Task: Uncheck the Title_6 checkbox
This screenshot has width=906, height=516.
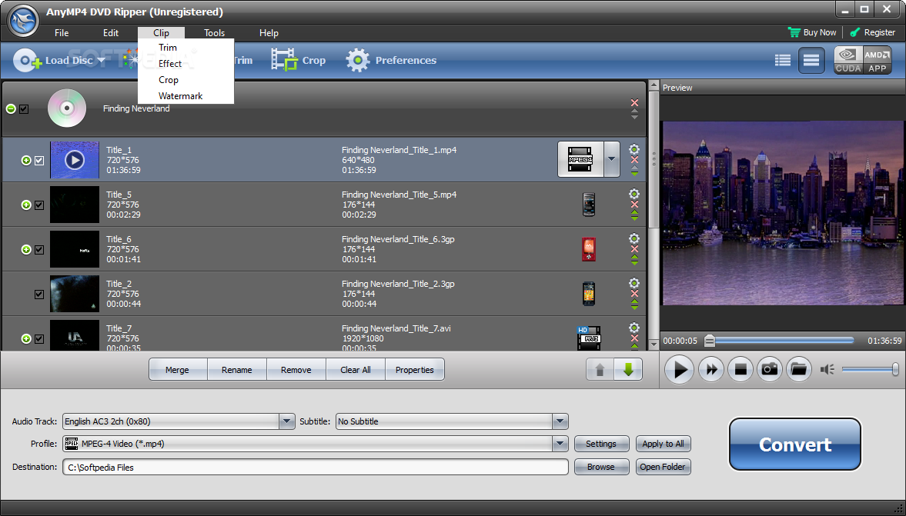Action: pyautogui.click(x=39, y=249)
